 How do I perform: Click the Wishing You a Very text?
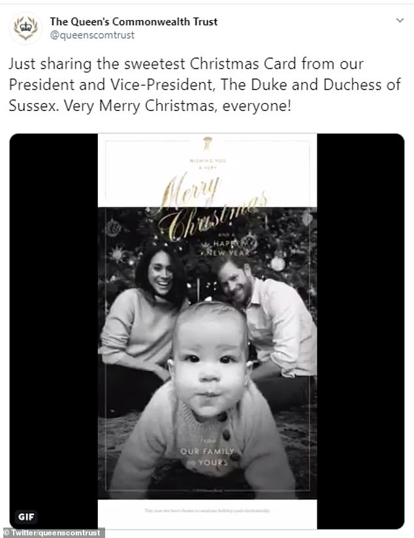(x=207, y=163)
